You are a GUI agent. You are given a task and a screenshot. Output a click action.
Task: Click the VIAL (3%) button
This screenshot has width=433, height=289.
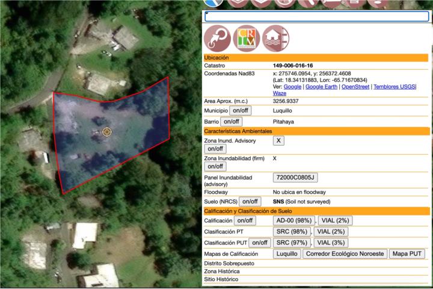331,243
